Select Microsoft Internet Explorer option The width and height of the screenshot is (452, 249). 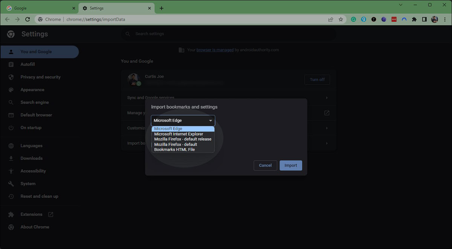tap(183, 134)
